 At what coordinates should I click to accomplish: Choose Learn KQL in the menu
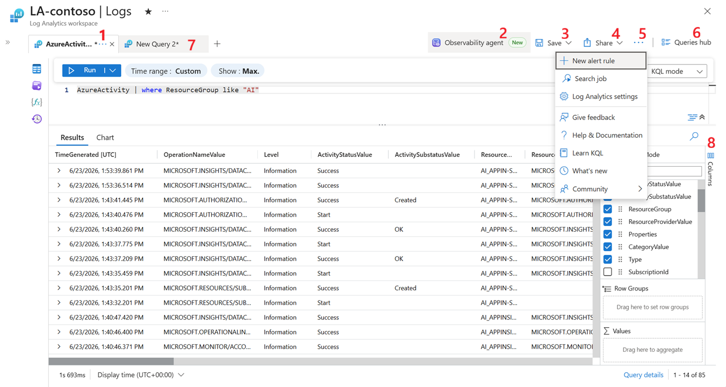pos(601,153)
